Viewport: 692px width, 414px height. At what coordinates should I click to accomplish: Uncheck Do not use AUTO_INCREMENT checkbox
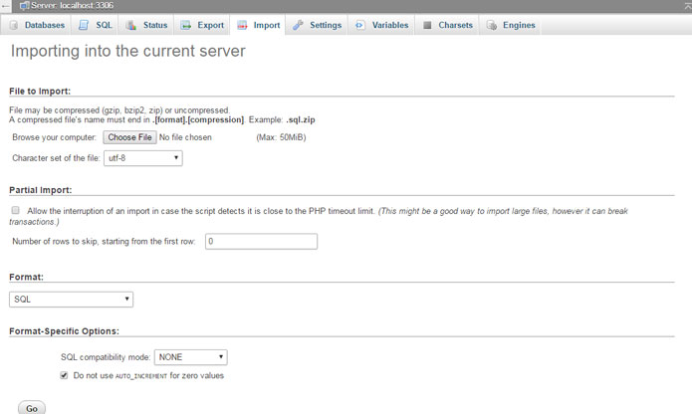pyautogui.click(x=64, y=375)
